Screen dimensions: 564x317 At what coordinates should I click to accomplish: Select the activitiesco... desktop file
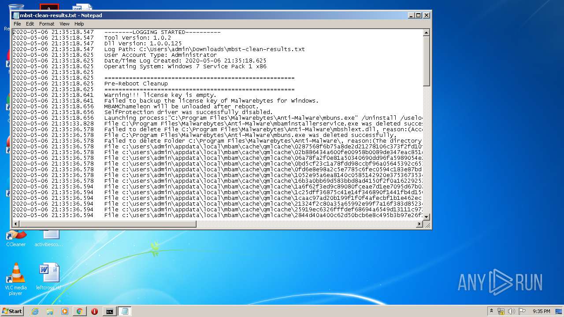[x=48, y=238]
